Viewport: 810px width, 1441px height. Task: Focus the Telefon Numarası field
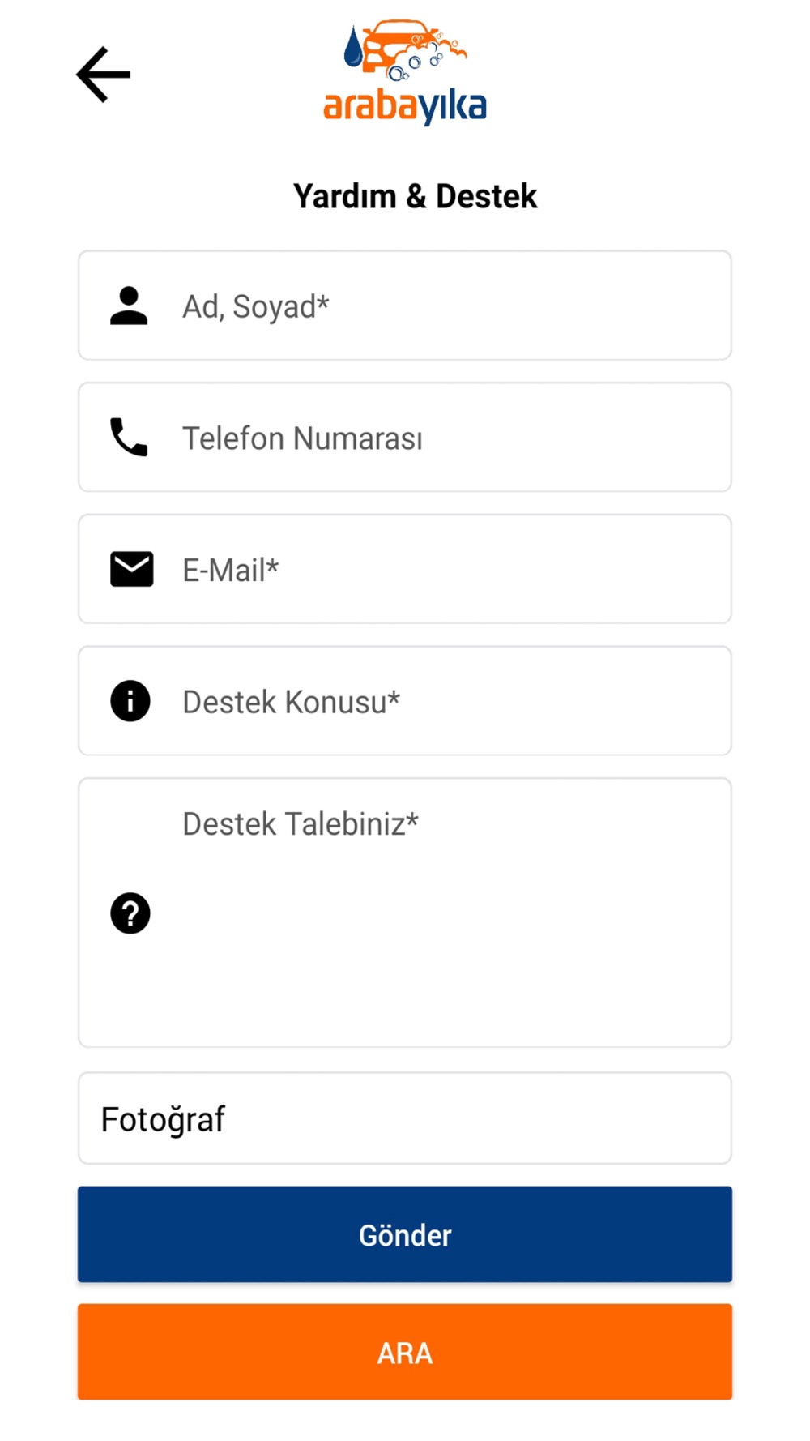click(x=405, y=438)
